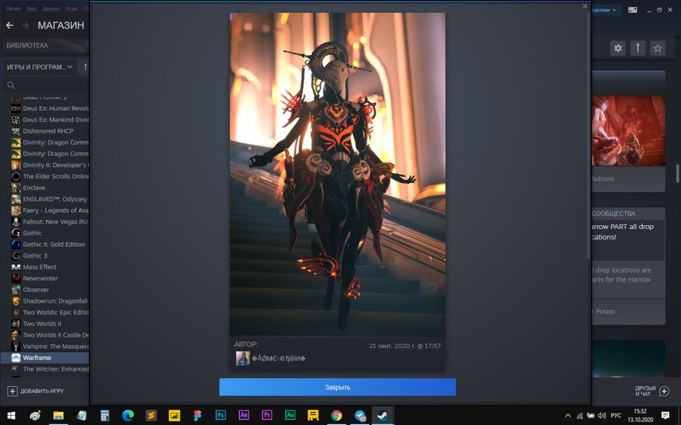The width and height of the screenshot is (681, 425).
Task: Expand the ИГРЫ И ПРОГРАМ... filter dropdown
Action: pos(40,67)
